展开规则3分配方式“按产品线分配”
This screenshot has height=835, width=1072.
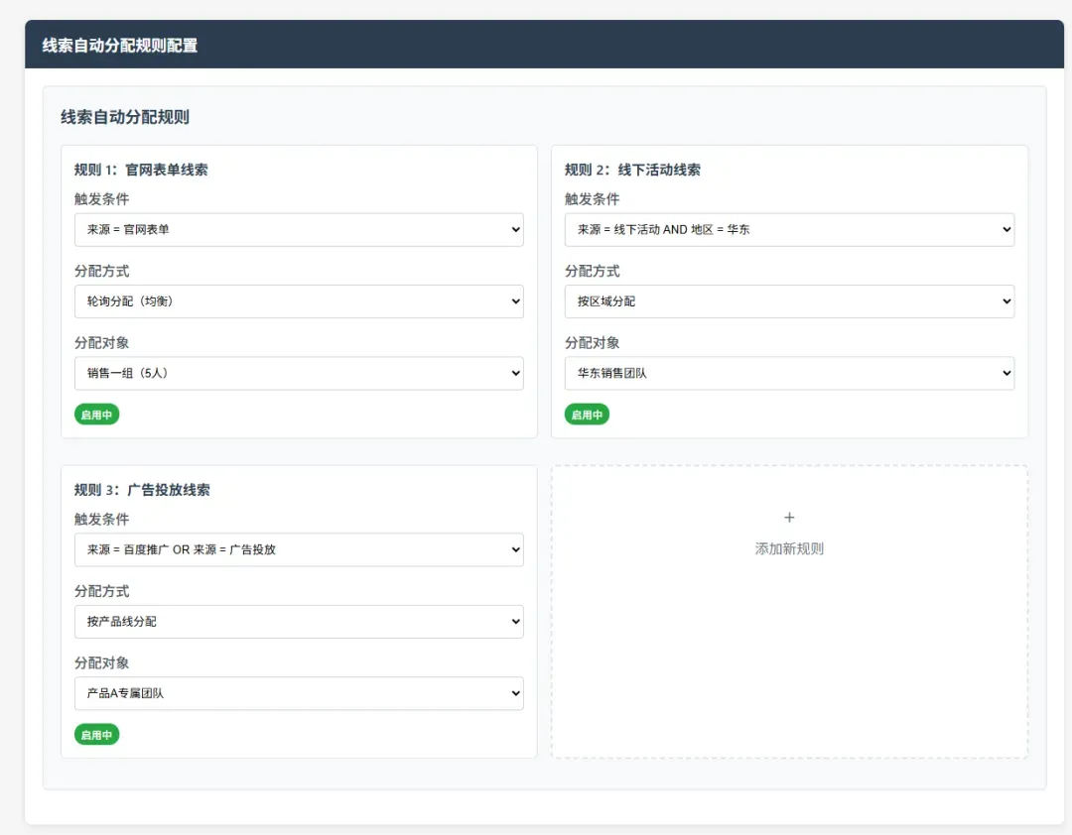coord(299,622)
